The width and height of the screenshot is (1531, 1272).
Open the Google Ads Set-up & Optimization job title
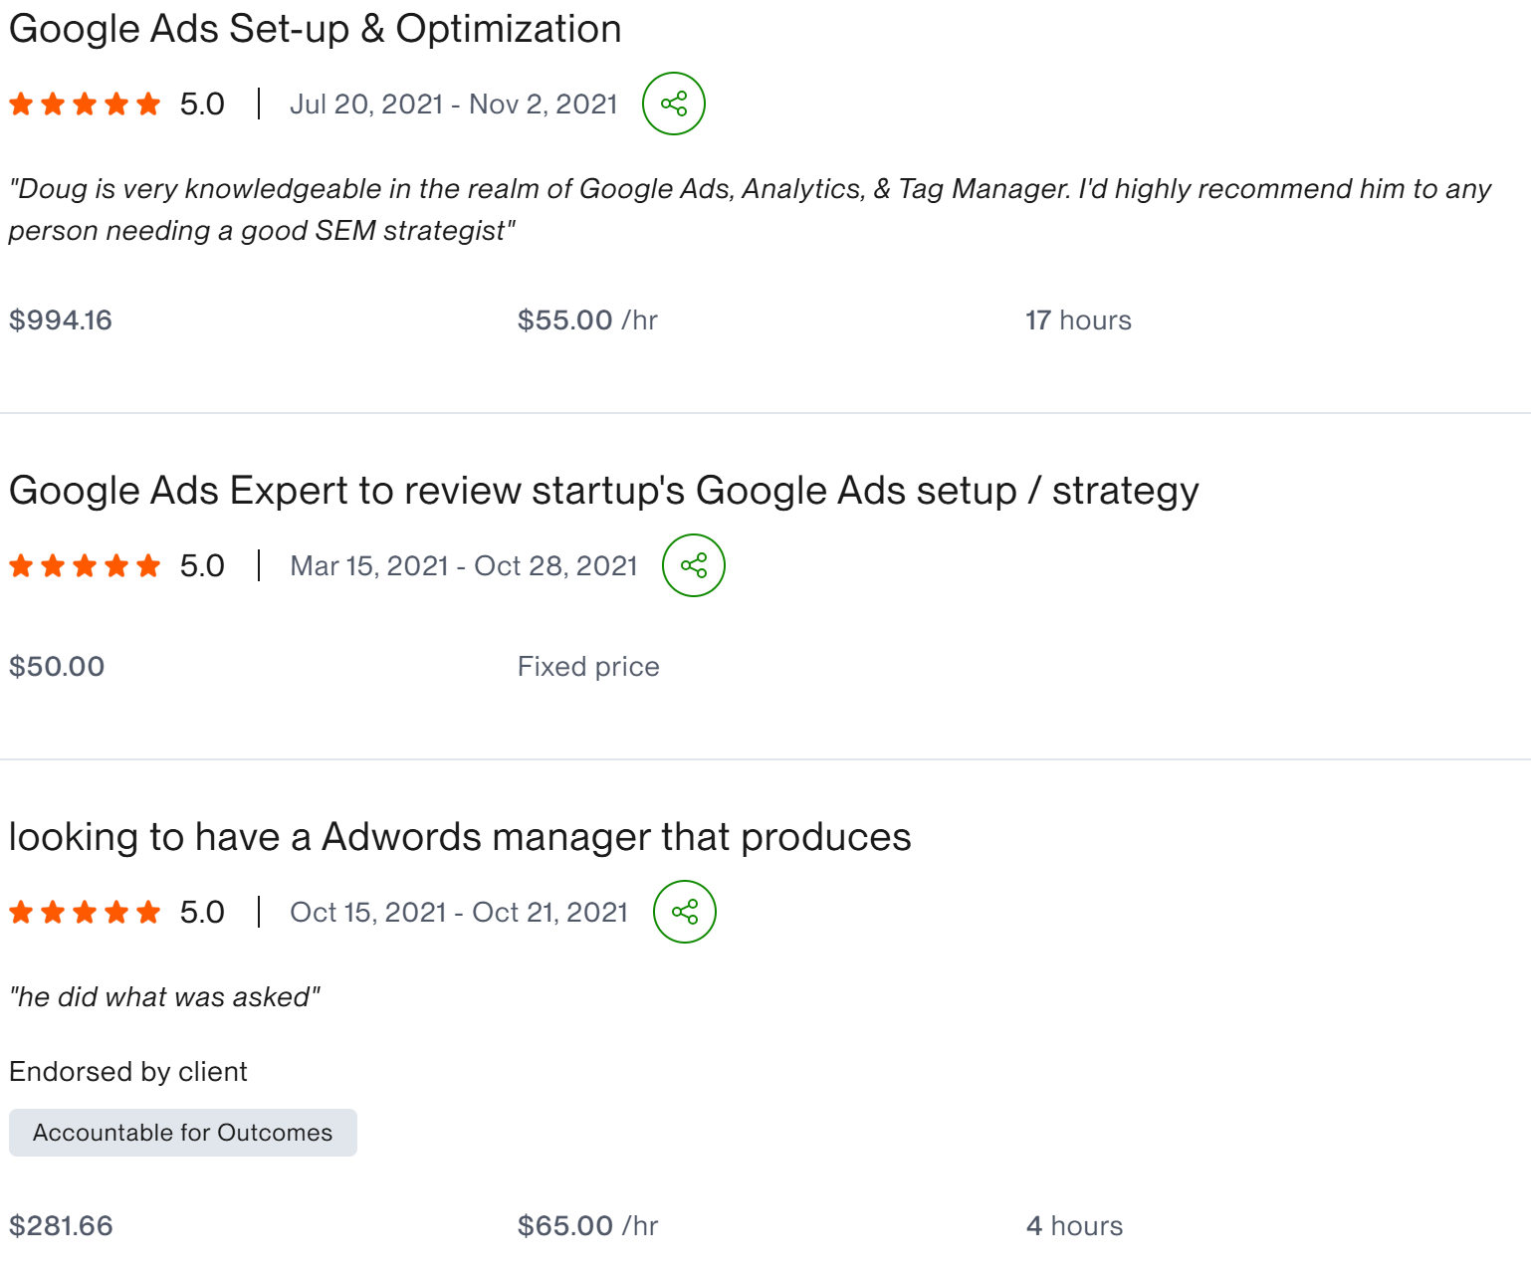(315, 29)
